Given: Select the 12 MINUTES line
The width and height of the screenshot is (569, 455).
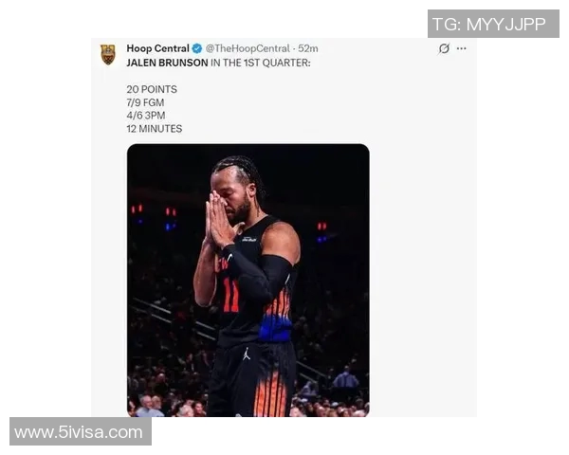Looking at the screenshot, I should pyautogui.click(x=155, y=129).
